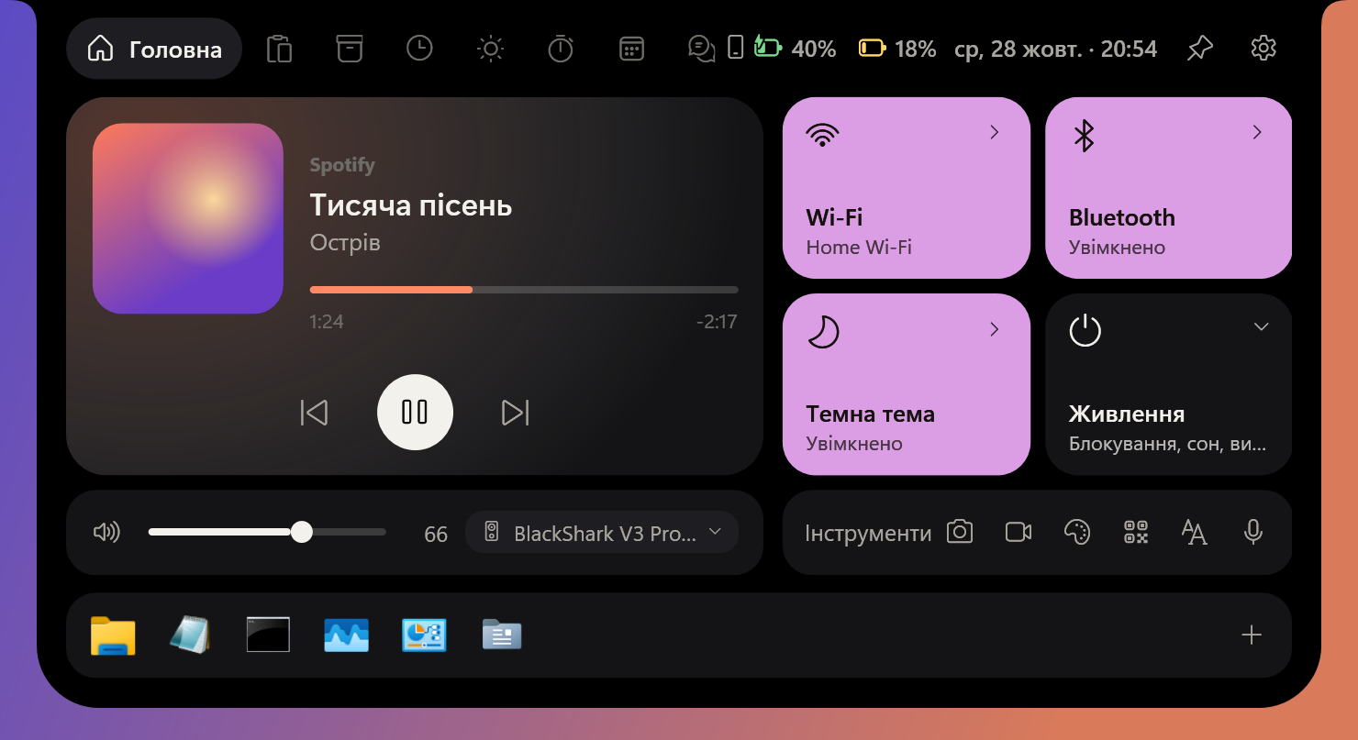
Task: Pause the Spotify track
Action: [415, 413]
